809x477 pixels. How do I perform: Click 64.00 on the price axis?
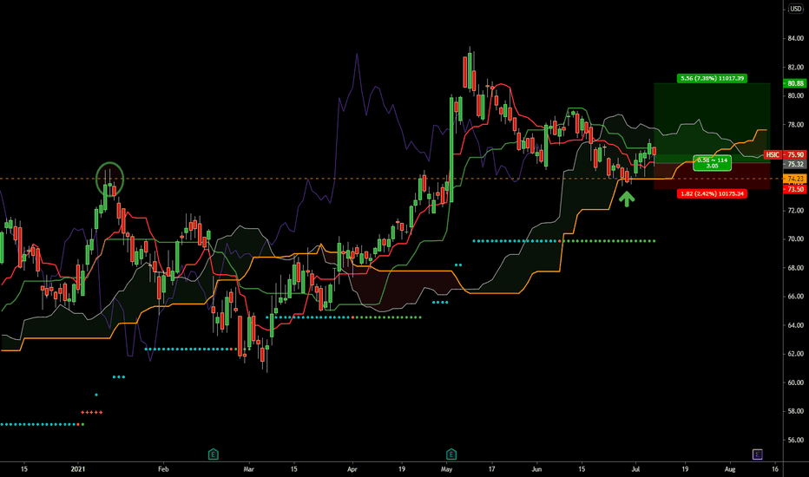pyautogui.click(x=795, y=325)
